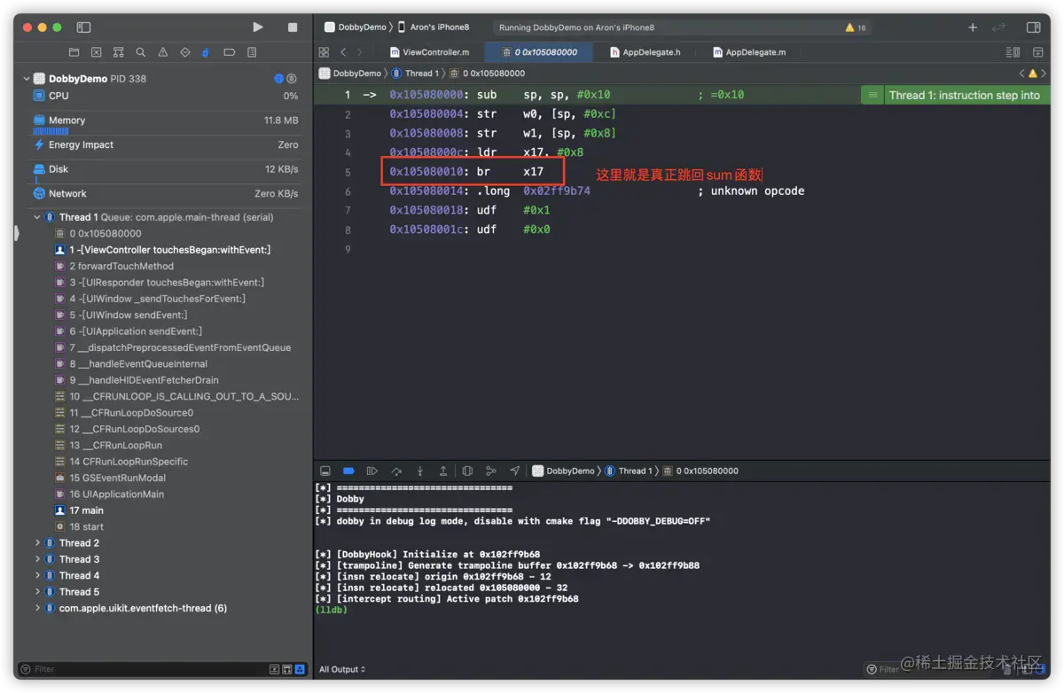Expand com.apple.uikit.eventfetch-thread
1064x693 pixels.
pyautogui.click(x=37, y=608)
